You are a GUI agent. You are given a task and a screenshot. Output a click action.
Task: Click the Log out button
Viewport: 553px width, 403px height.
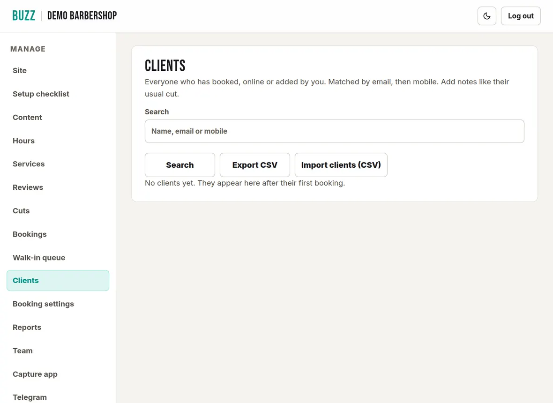[521, 16]
